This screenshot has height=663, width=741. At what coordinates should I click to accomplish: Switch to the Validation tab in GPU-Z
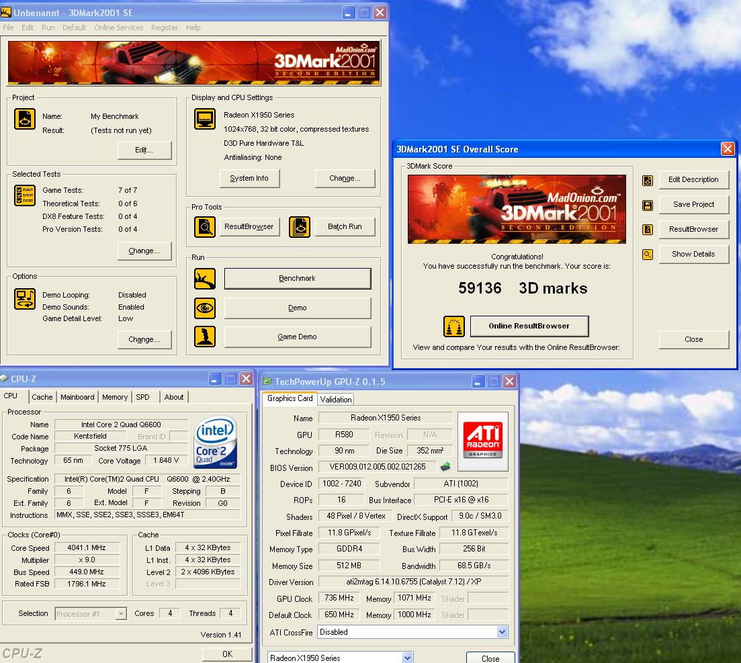point(335,399)
